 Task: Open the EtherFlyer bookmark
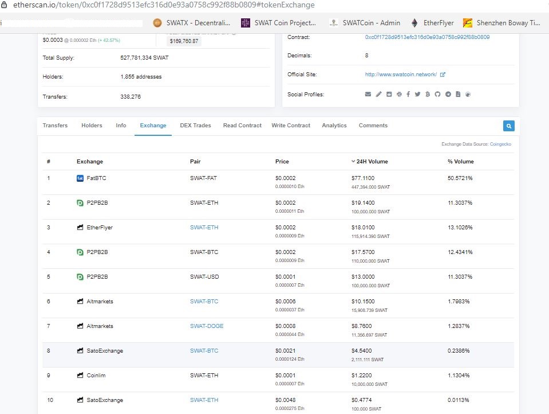(432, 23)
